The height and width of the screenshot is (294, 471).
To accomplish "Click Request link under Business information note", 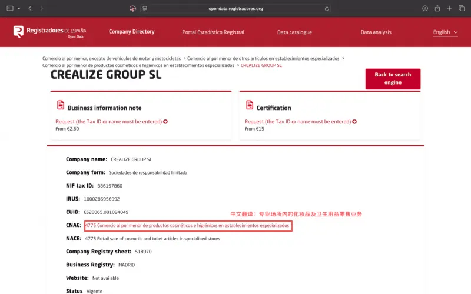I will [x=111, y=122].
